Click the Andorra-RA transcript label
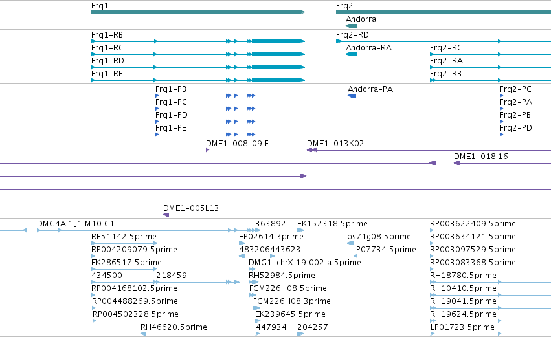The height and width of the screenshot is (337, 551). pos(368,48)
